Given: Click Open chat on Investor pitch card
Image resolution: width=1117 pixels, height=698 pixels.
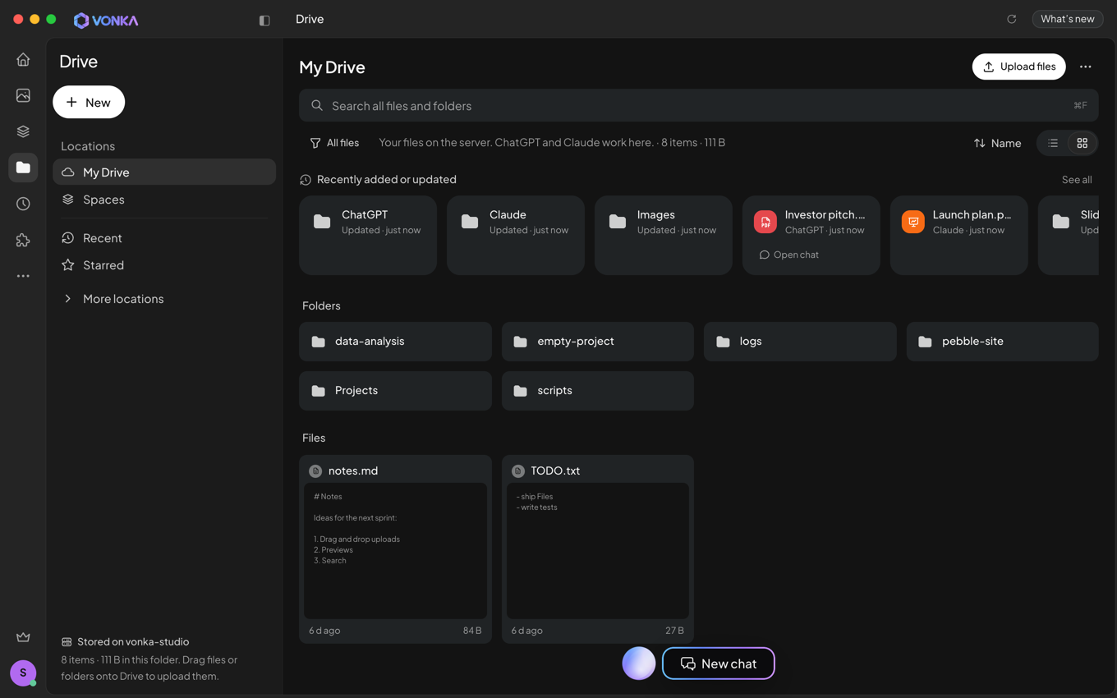Looking at the screenshot, I should point(789,255).
